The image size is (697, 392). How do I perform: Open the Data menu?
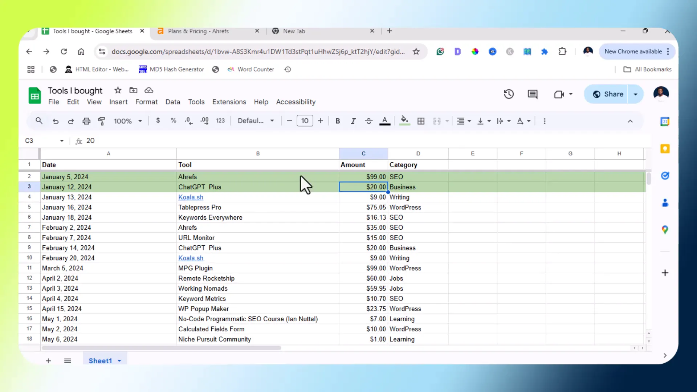point(173,102)
